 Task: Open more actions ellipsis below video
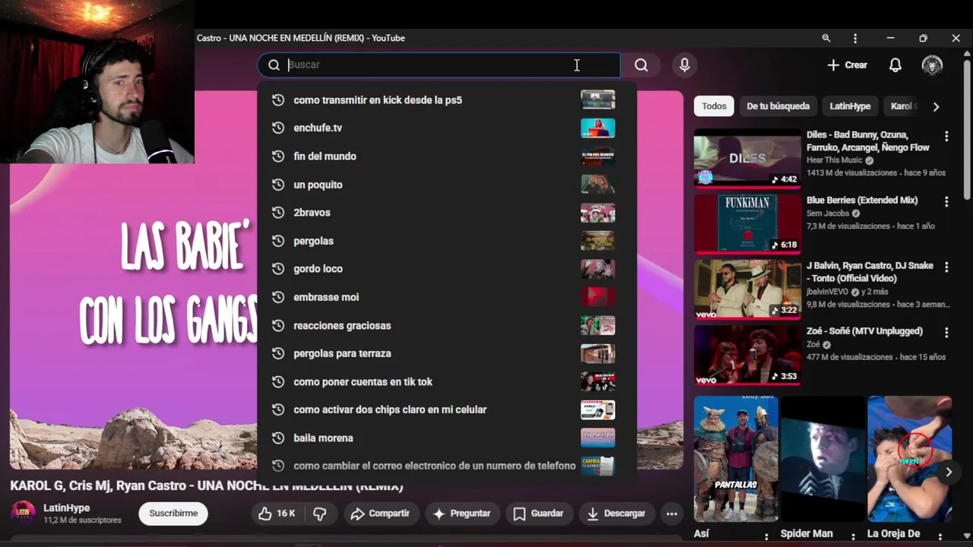pos(672,514)
